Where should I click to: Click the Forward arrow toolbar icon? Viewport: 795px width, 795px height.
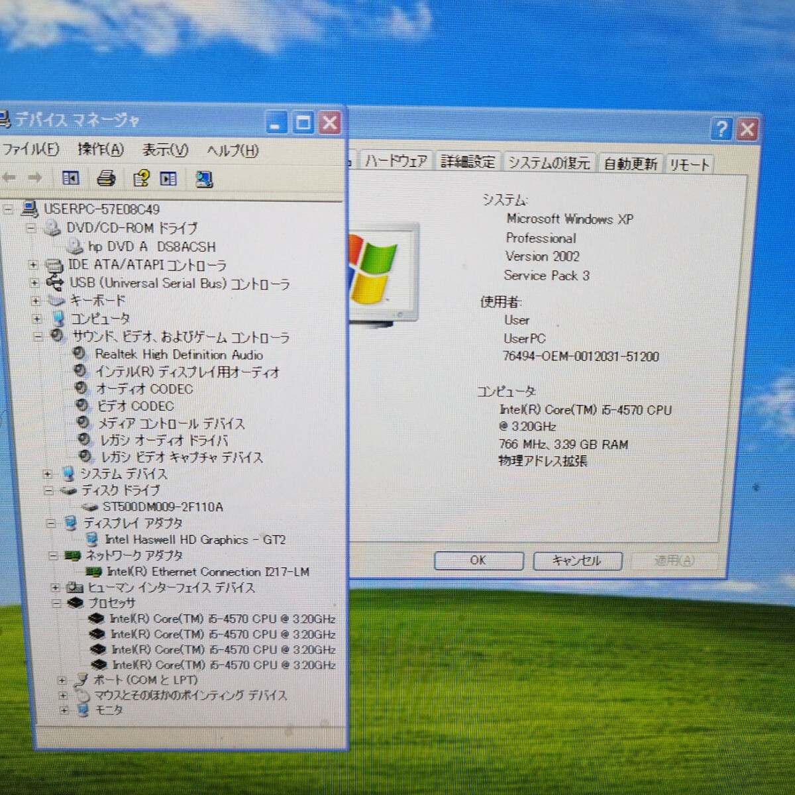(x=35, y=178)
